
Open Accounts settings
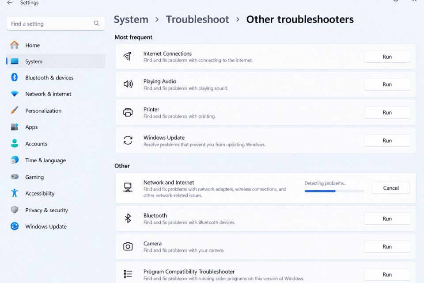point(56,144)
